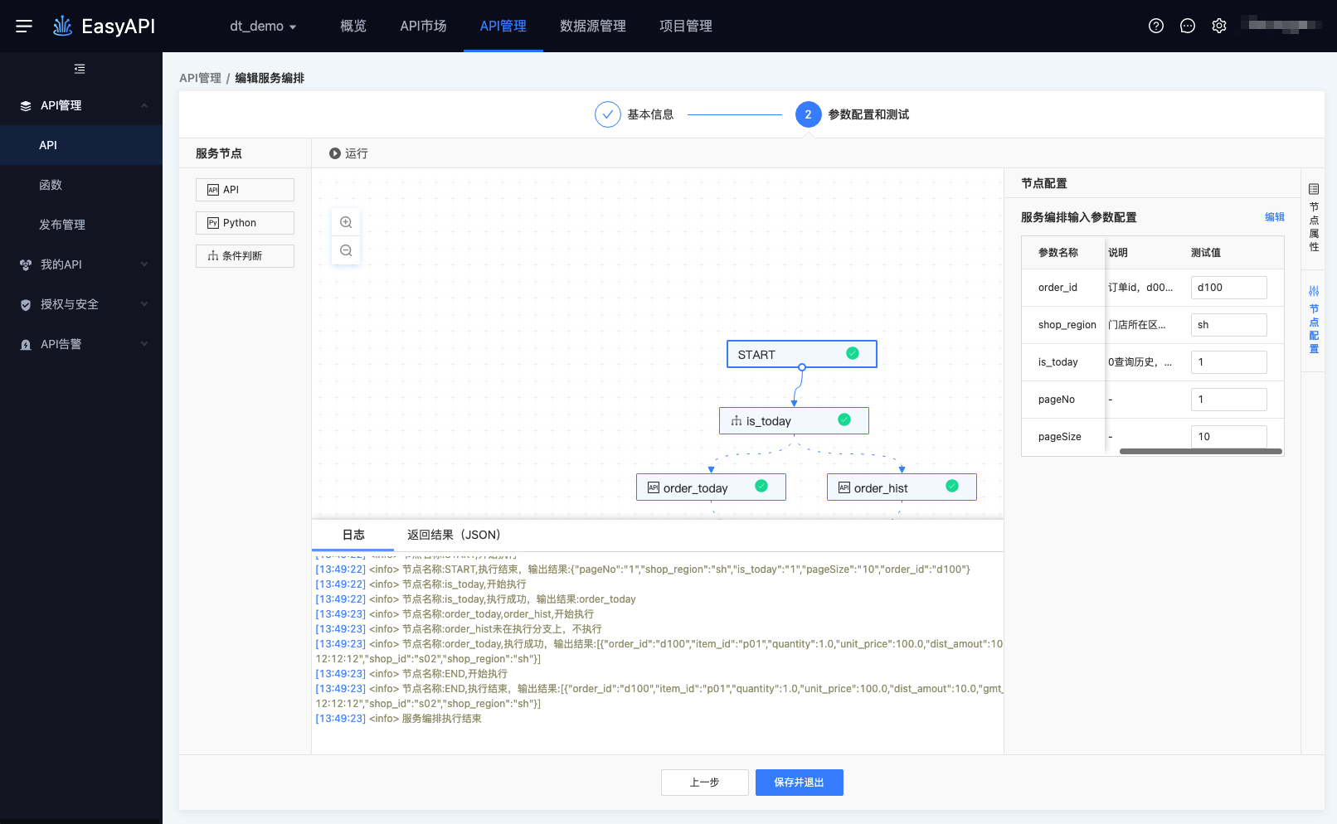The image size is (1337, 824).
Task: Click the user account name in header
Action: point(1281,25)
